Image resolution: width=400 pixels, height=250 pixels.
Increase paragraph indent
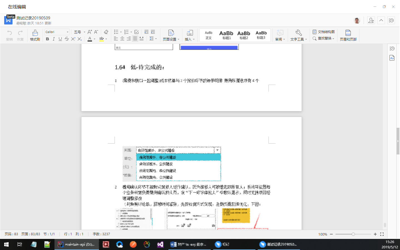(x=153, y=32)
